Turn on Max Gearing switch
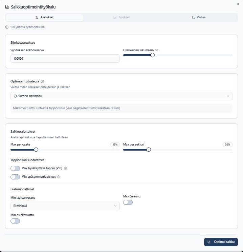 click(128, 202)
